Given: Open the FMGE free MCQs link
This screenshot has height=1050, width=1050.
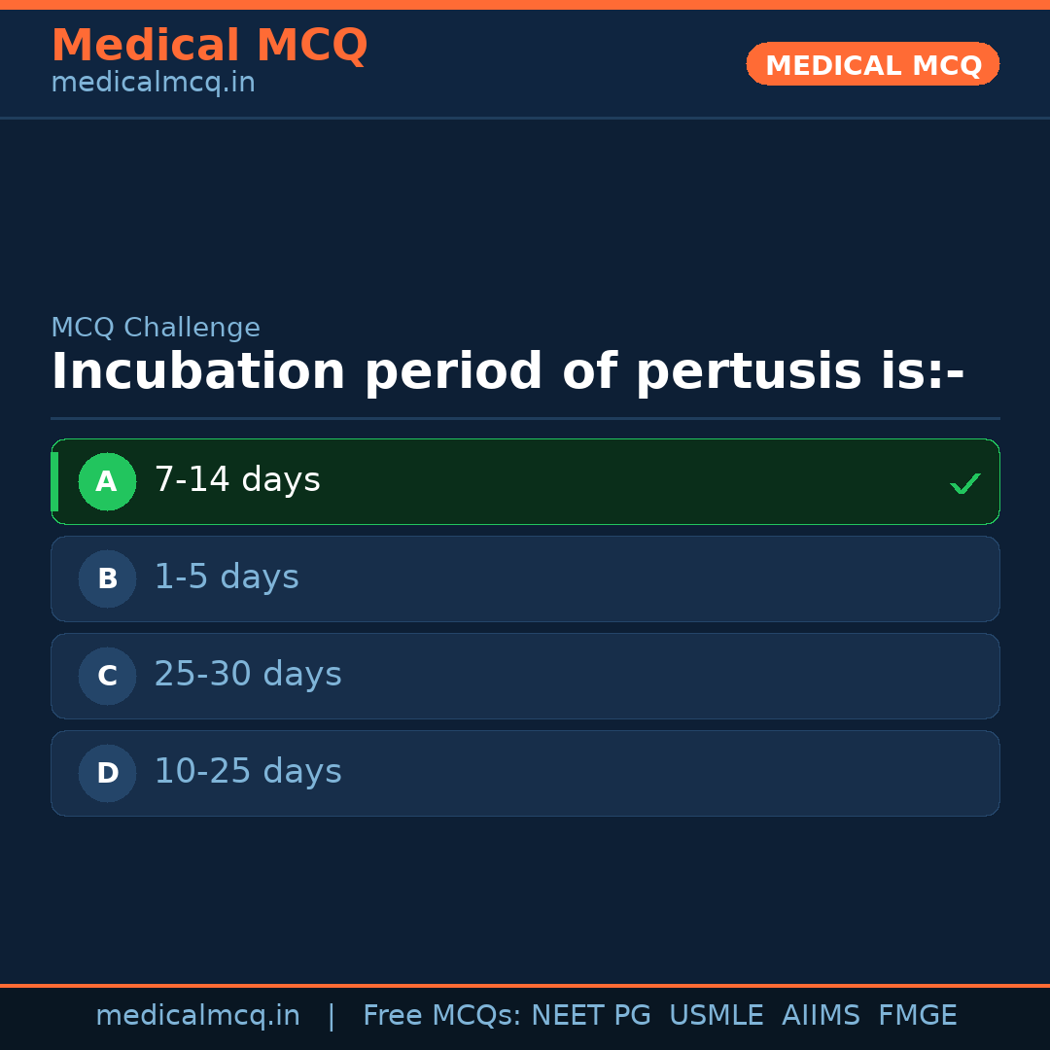Looking at the screenshot, I should coord(917,1015).
